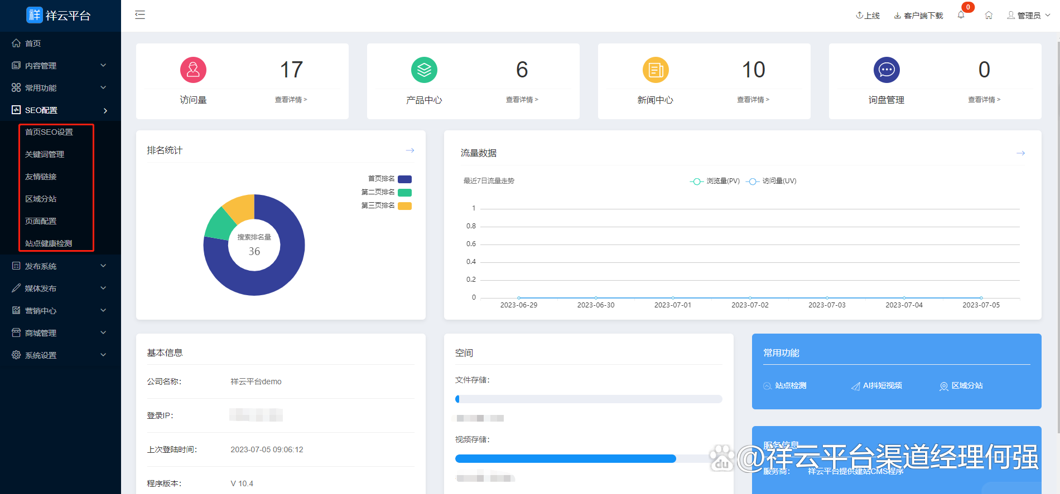Screen dimensions: 1060x494
Task: Open the 管理员 account dropdown
Action: tap(1029, 15)
